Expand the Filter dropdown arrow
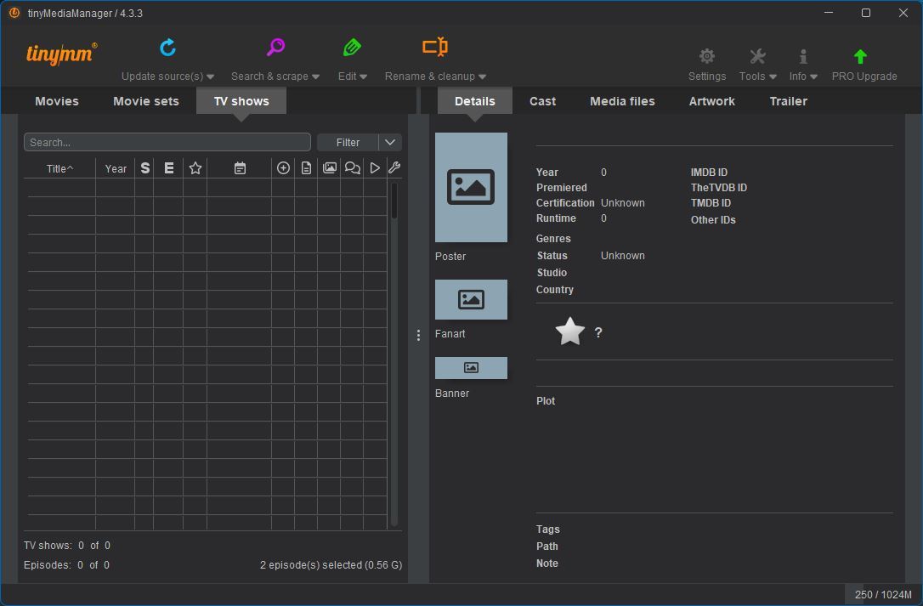This screenshot has height=606, width=923. (x=390, y=142)
